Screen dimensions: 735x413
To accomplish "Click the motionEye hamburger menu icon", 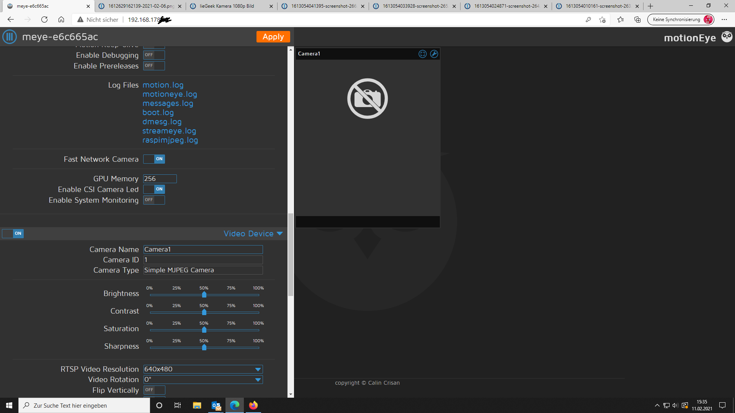I will 10,37.
